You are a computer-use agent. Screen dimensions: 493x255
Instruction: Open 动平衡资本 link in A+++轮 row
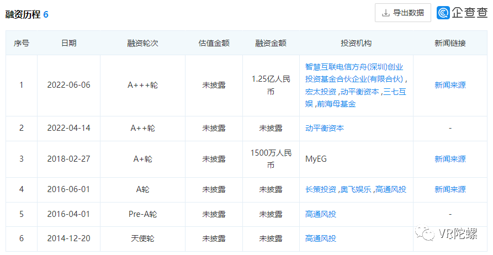pyautogui.click(x=360, y=92)
